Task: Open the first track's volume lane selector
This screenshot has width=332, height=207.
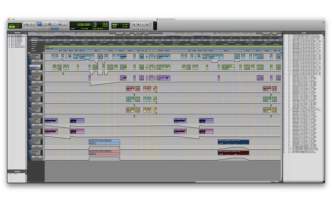Action: [x=37, y=61]
